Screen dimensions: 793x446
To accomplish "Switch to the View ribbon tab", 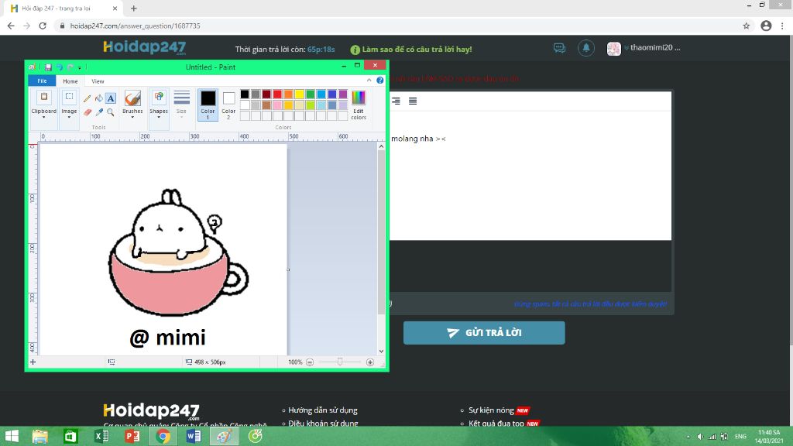I will click(x=98, y=81).
